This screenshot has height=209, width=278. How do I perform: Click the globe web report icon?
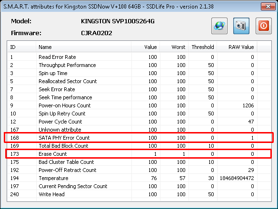click(x=219, y=26)
